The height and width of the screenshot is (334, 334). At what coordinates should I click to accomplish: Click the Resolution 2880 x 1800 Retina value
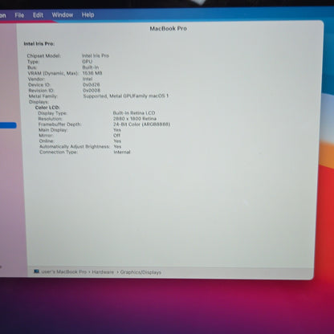pos(135,119)
